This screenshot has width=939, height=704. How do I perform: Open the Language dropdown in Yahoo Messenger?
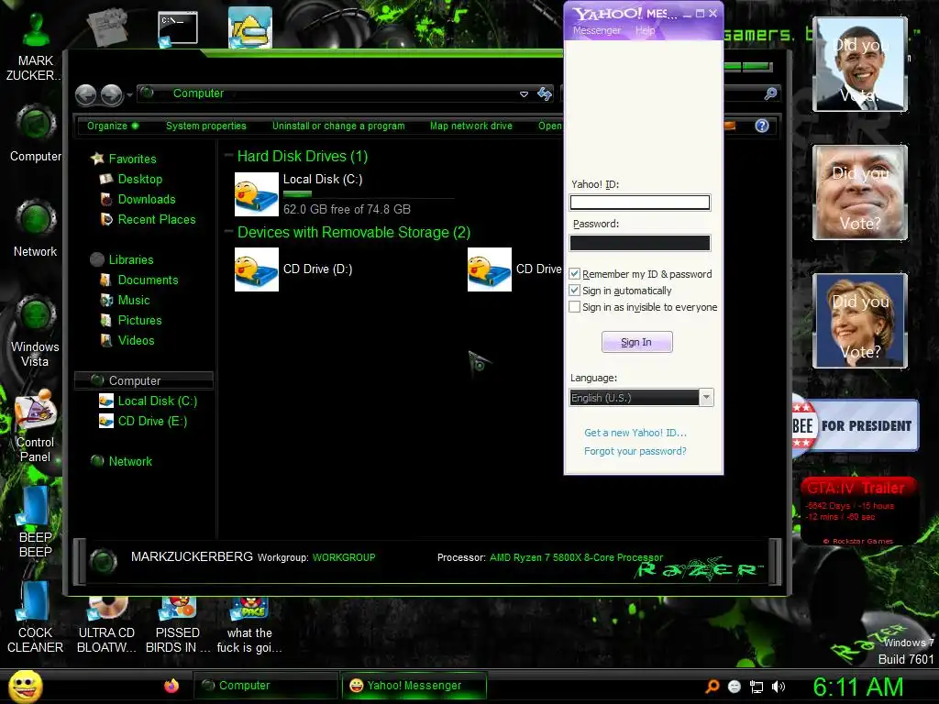707,398
